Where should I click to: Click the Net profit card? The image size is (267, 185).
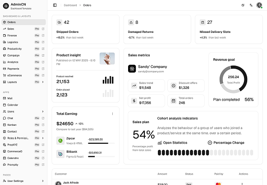click(x=147, y=101)
